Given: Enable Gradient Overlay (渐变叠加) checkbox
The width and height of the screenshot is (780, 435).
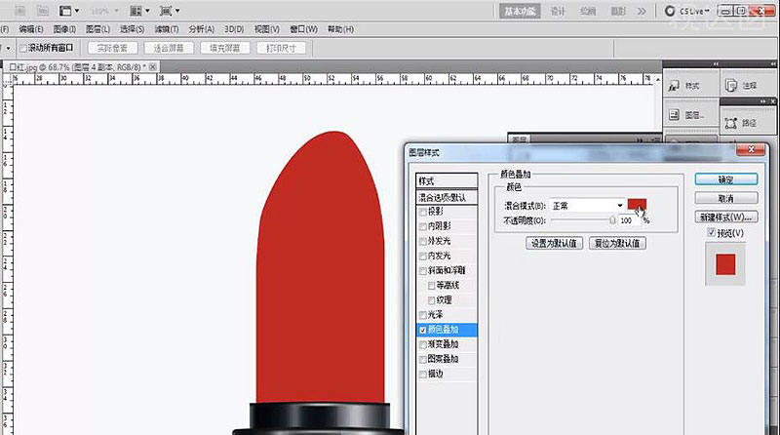Looking at the screenshot, I should point(423,344).
